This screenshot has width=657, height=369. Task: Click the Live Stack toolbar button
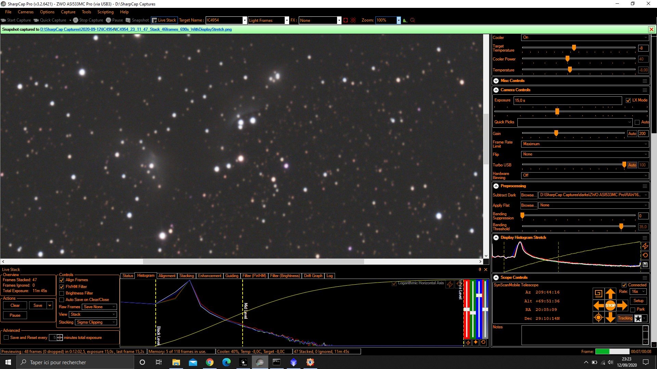pos(164,20)
